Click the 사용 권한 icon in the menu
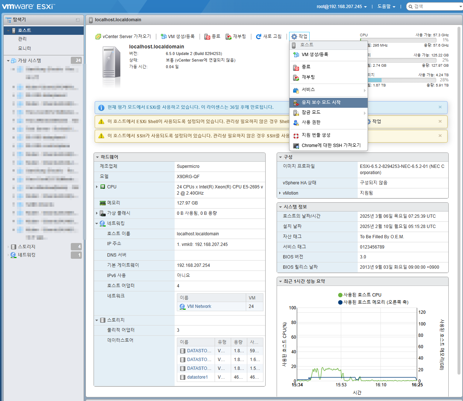 296,122
